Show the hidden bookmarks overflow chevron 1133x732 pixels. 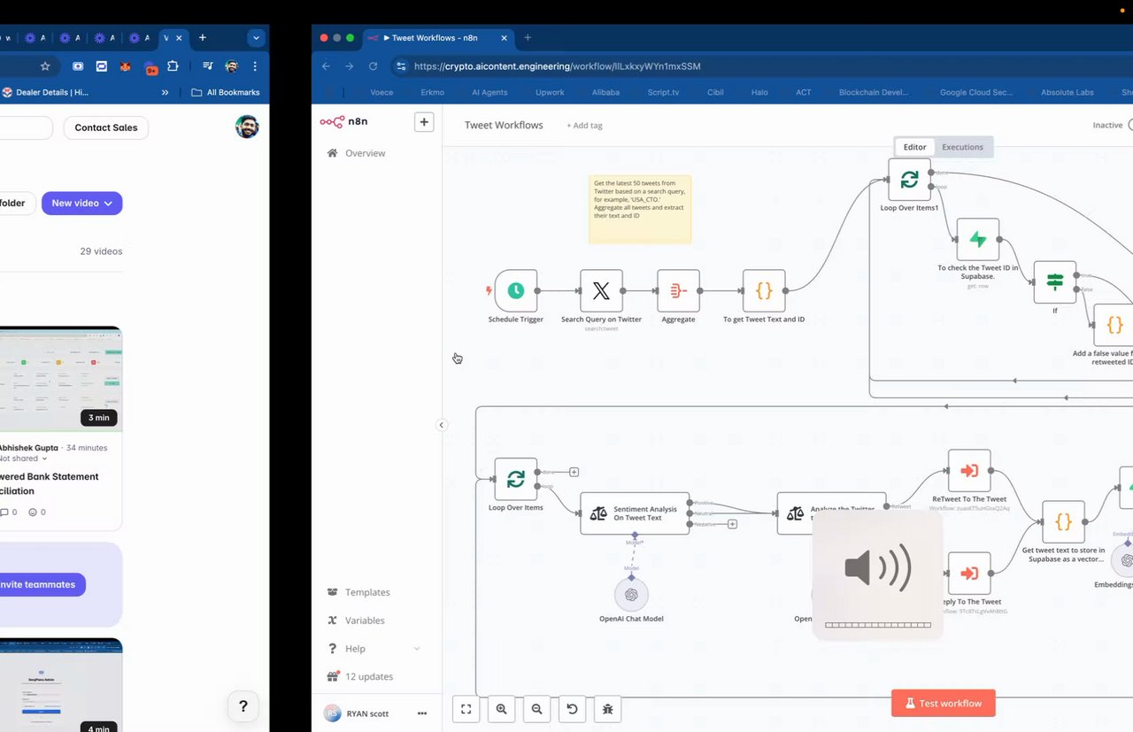(165, 92)
